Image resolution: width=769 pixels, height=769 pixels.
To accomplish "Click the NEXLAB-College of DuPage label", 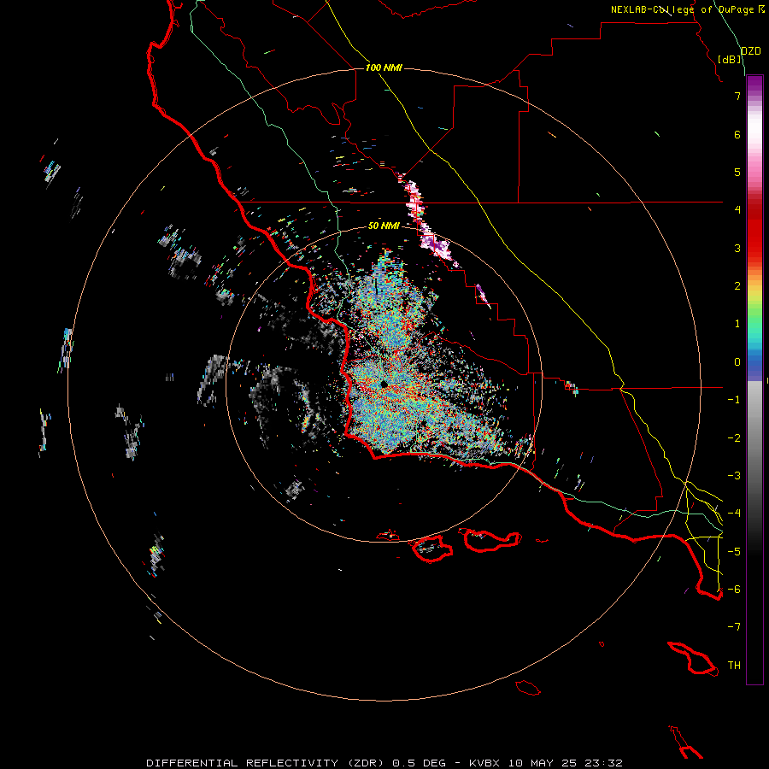I will 688,9.
